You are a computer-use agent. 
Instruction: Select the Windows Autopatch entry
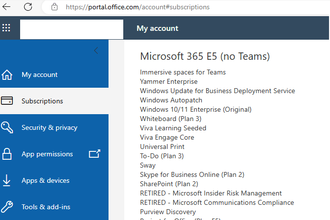(171, 100)
